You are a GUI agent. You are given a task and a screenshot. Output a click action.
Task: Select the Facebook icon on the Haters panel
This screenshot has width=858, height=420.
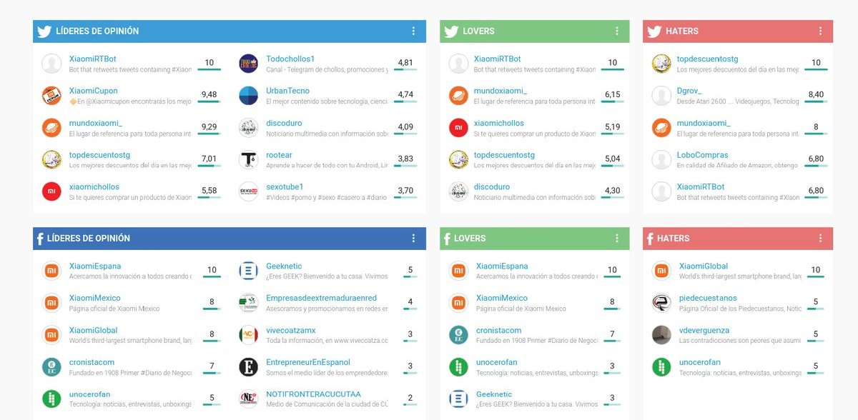(651, 238)
